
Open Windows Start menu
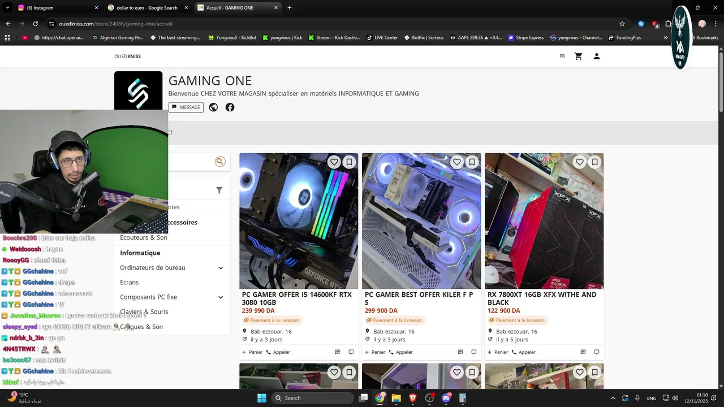tap(262, 398)
